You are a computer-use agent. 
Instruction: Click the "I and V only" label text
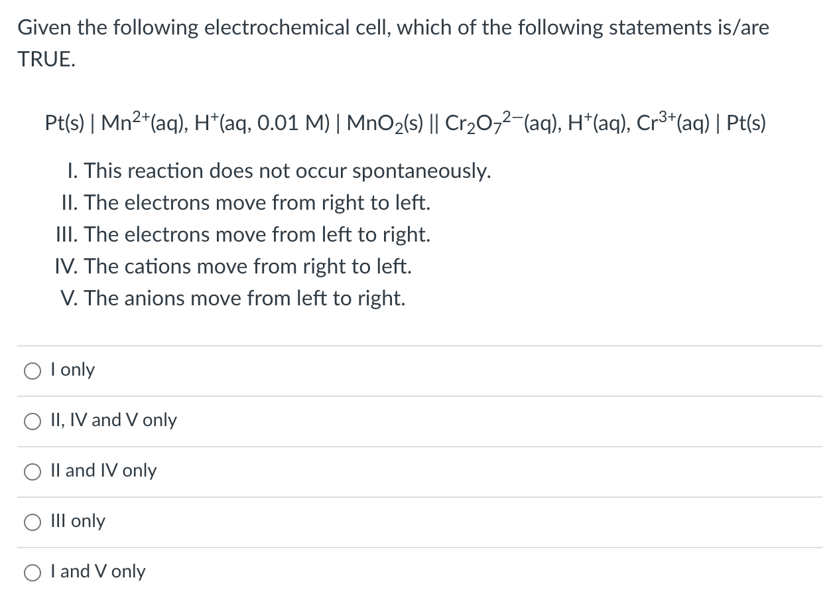tap(98, 571)
